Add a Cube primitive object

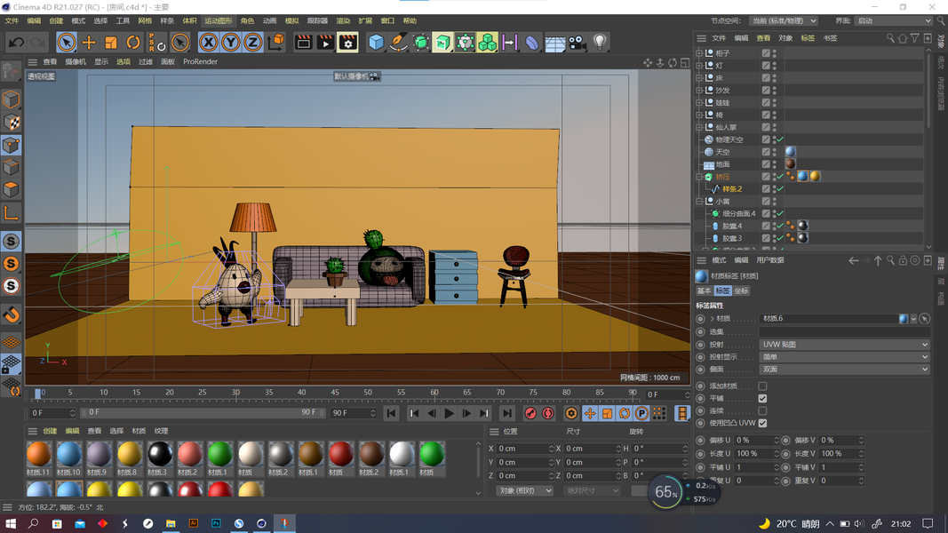[x=376, y=43]
